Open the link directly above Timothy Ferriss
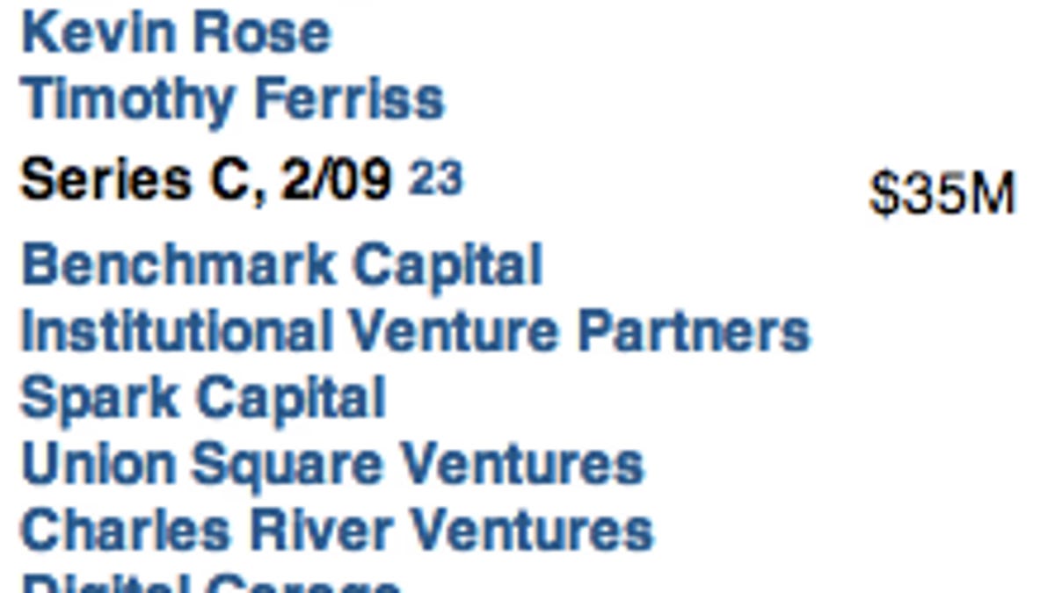This screenshot has width=1055, height=593. point(176,33)
